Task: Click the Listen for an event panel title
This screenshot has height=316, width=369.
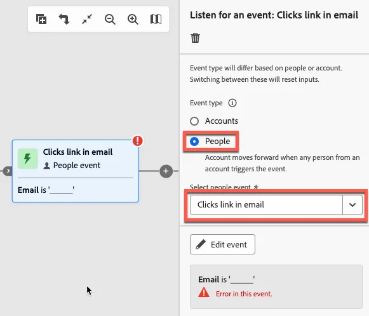Action: pos(274,15)
